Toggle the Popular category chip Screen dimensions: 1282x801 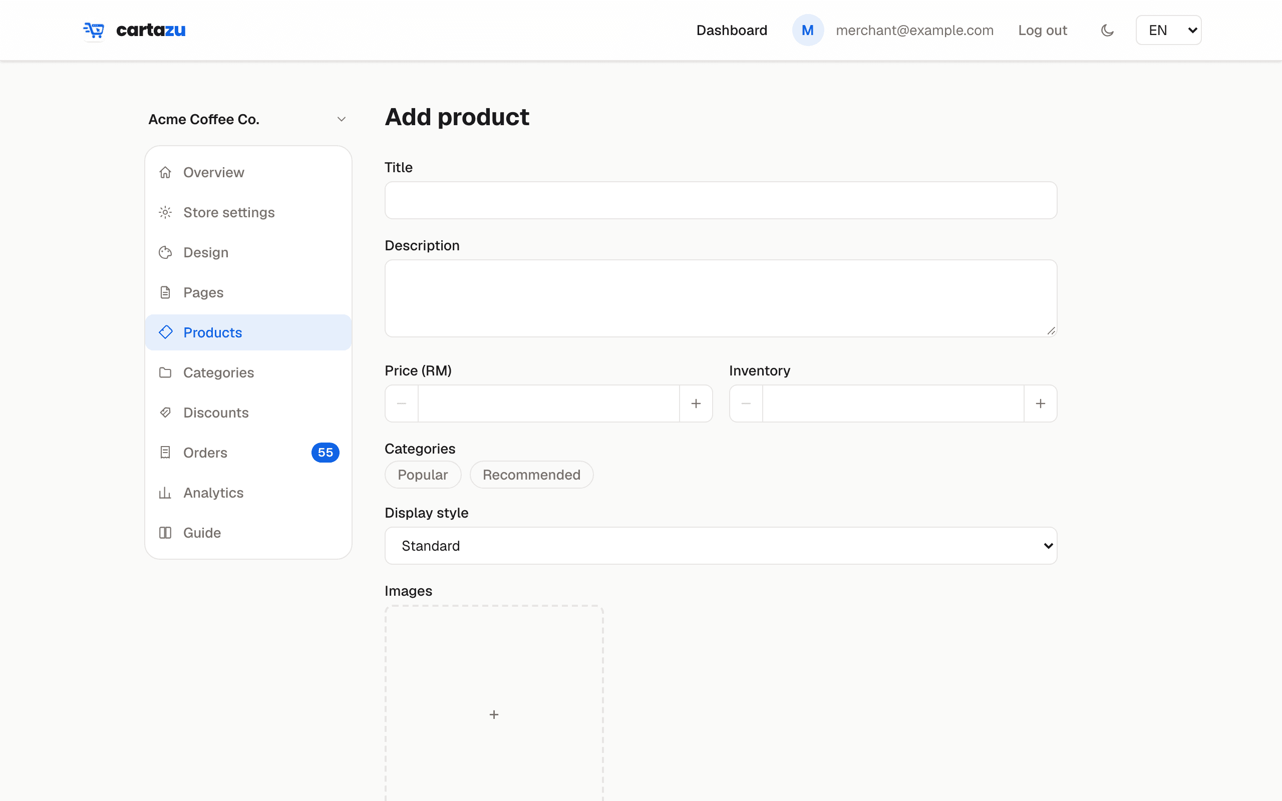click(x=423, y=475)
